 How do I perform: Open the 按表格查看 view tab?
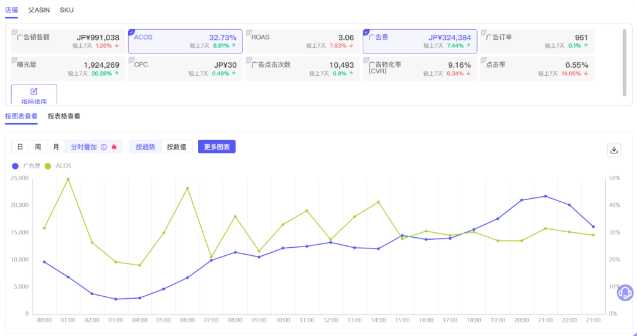click(64, 117)
